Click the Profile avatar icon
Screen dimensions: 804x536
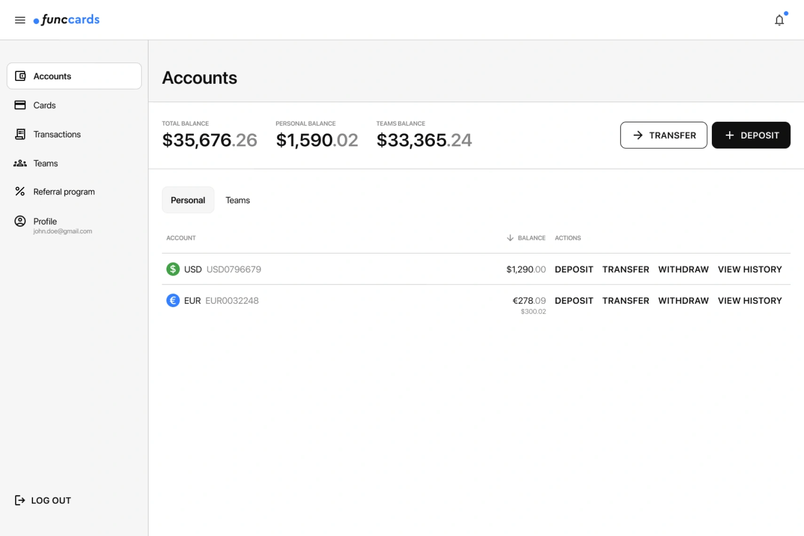tap(20, 221)
